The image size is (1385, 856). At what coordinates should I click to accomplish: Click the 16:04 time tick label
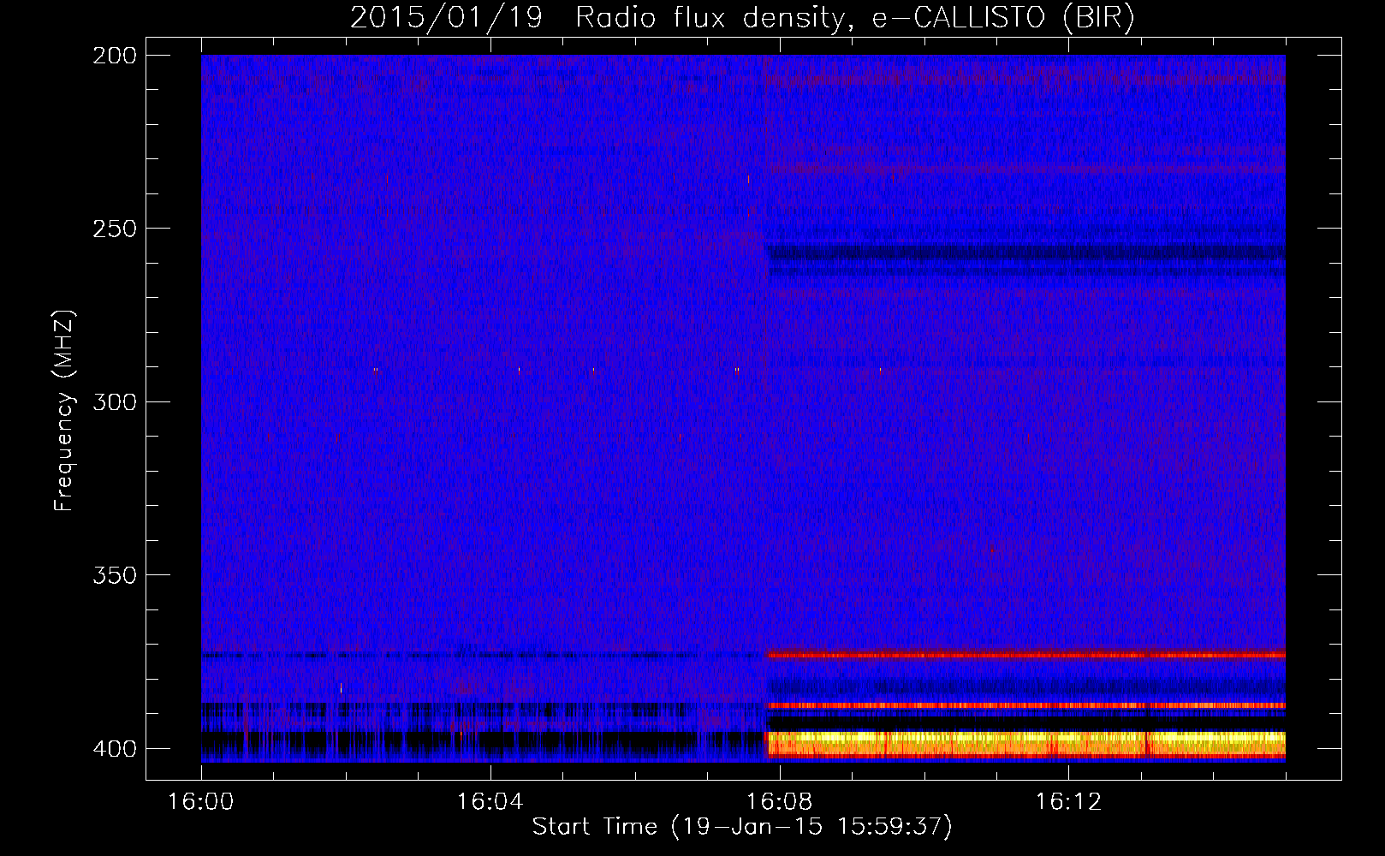tap(490, 801)
